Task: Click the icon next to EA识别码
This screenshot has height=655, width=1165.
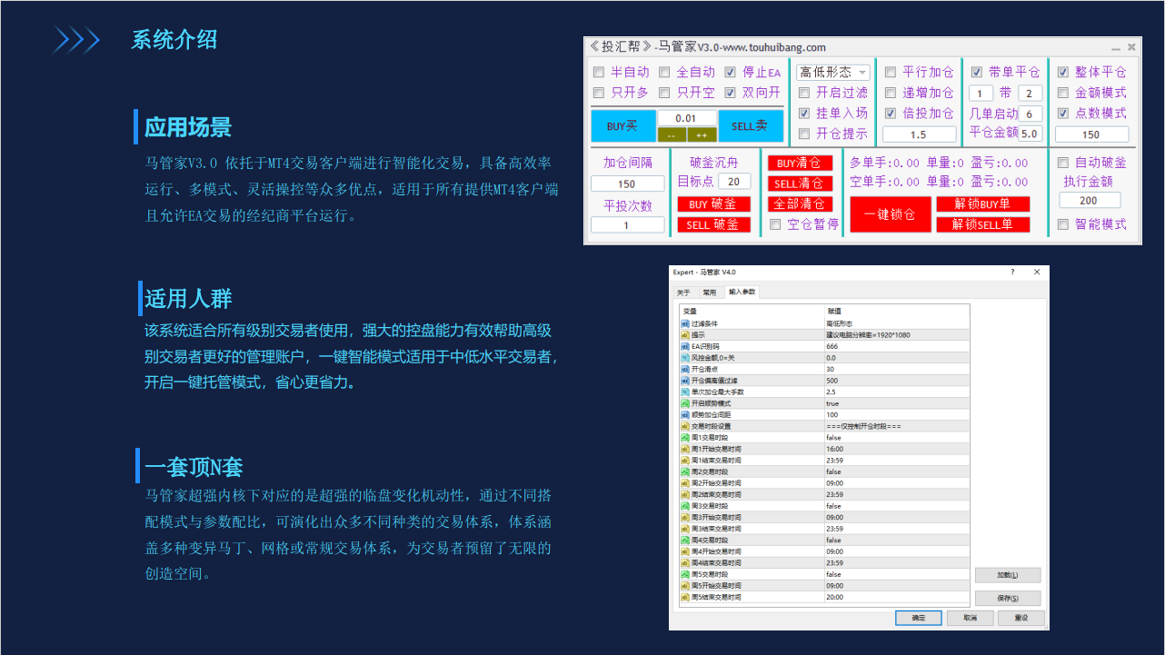Action: tap(685, 346)
